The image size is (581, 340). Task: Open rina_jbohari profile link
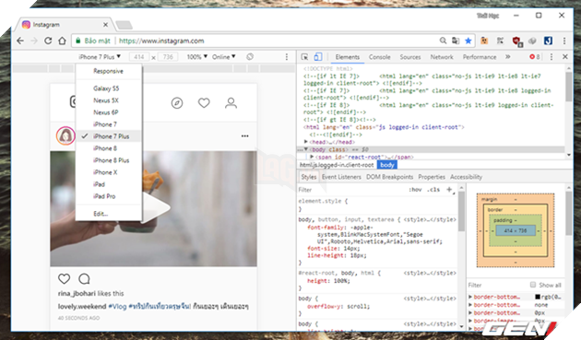coord(77,293)
